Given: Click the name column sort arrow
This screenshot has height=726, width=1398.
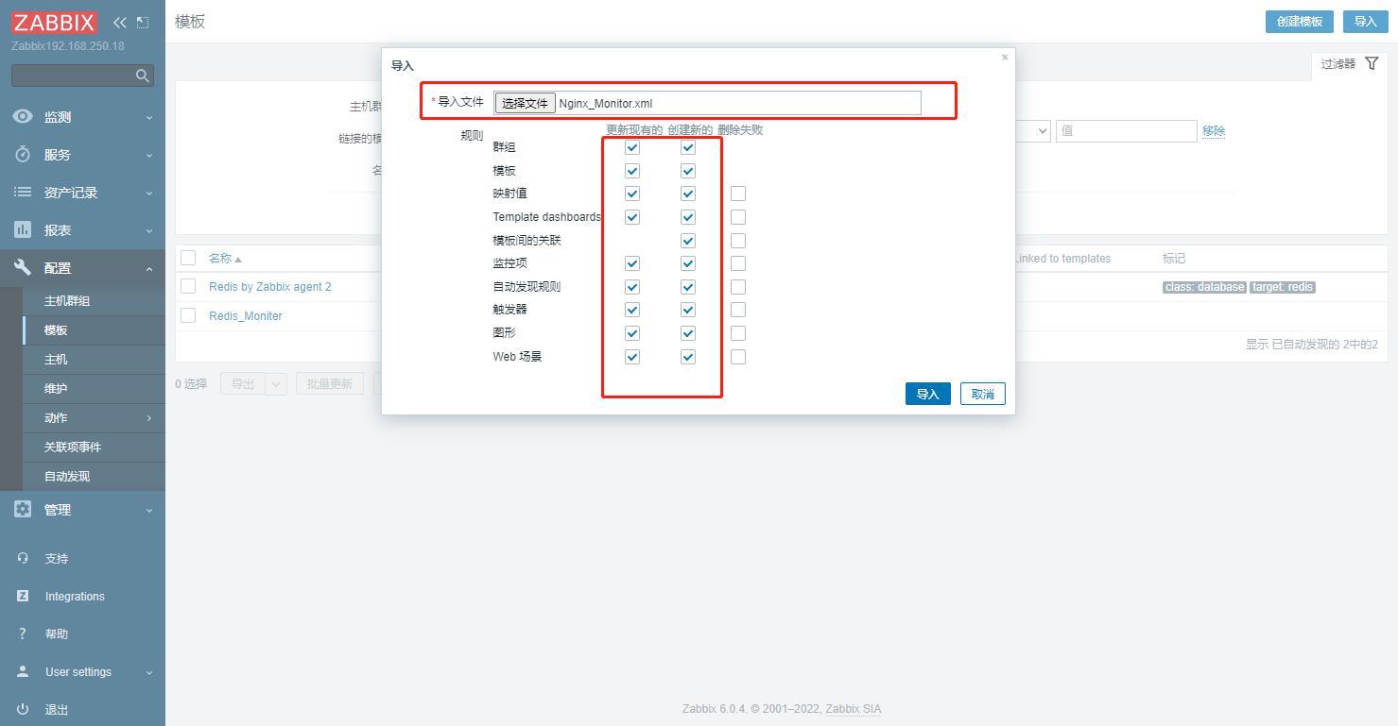Looking at the screenshot, I should [238, 260].
